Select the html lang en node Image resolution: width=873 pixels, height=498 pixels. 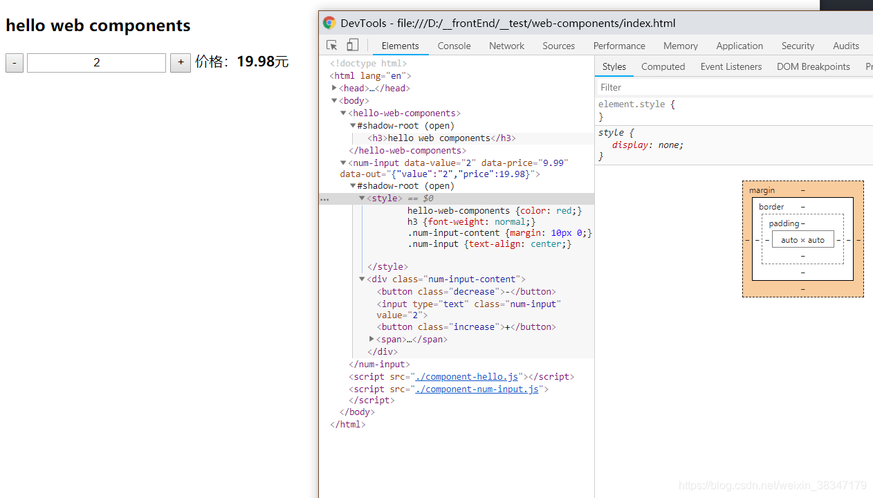[371, 76]
